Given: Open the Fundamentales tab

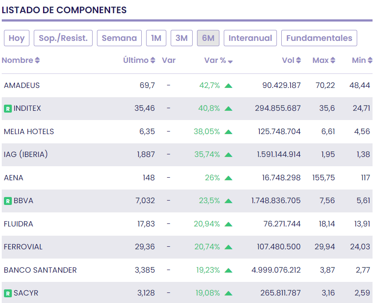Looking at the screenshot, I should click(x=319, y=38).
